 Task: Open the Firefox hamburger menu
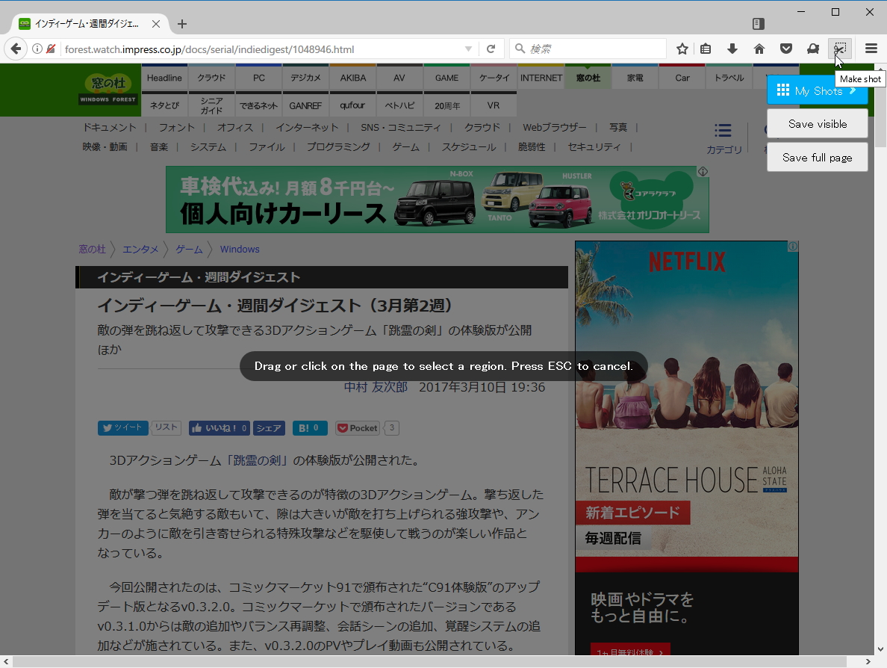point(871,48)
